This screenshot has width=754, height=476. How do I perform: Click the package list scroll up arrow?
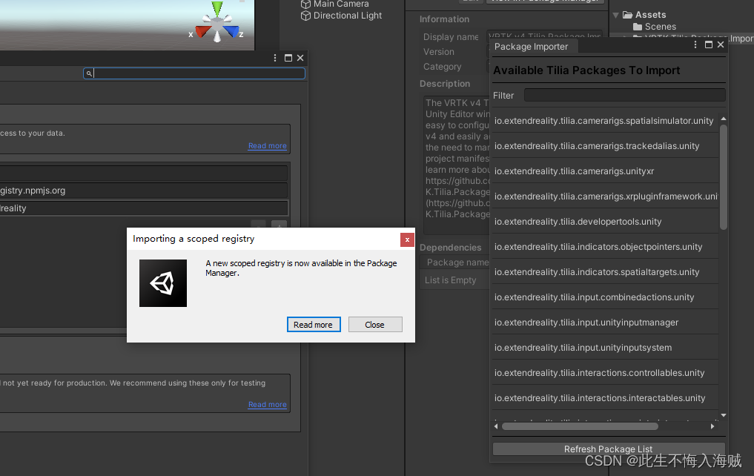pyautogui.click(x=723, y=119)
